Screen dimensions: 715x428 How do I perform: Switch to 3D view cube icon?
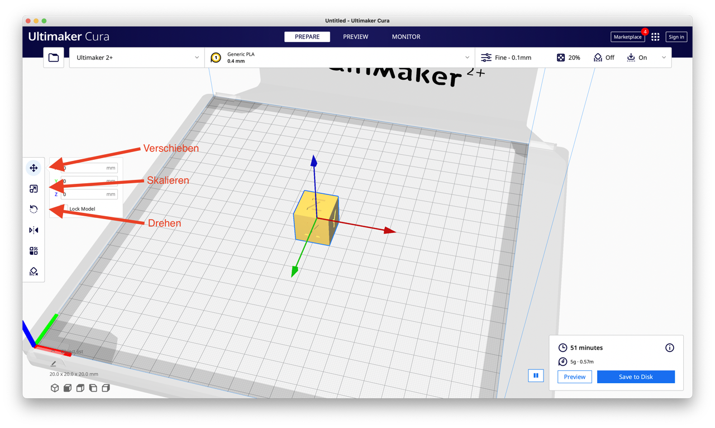(55, 388)
